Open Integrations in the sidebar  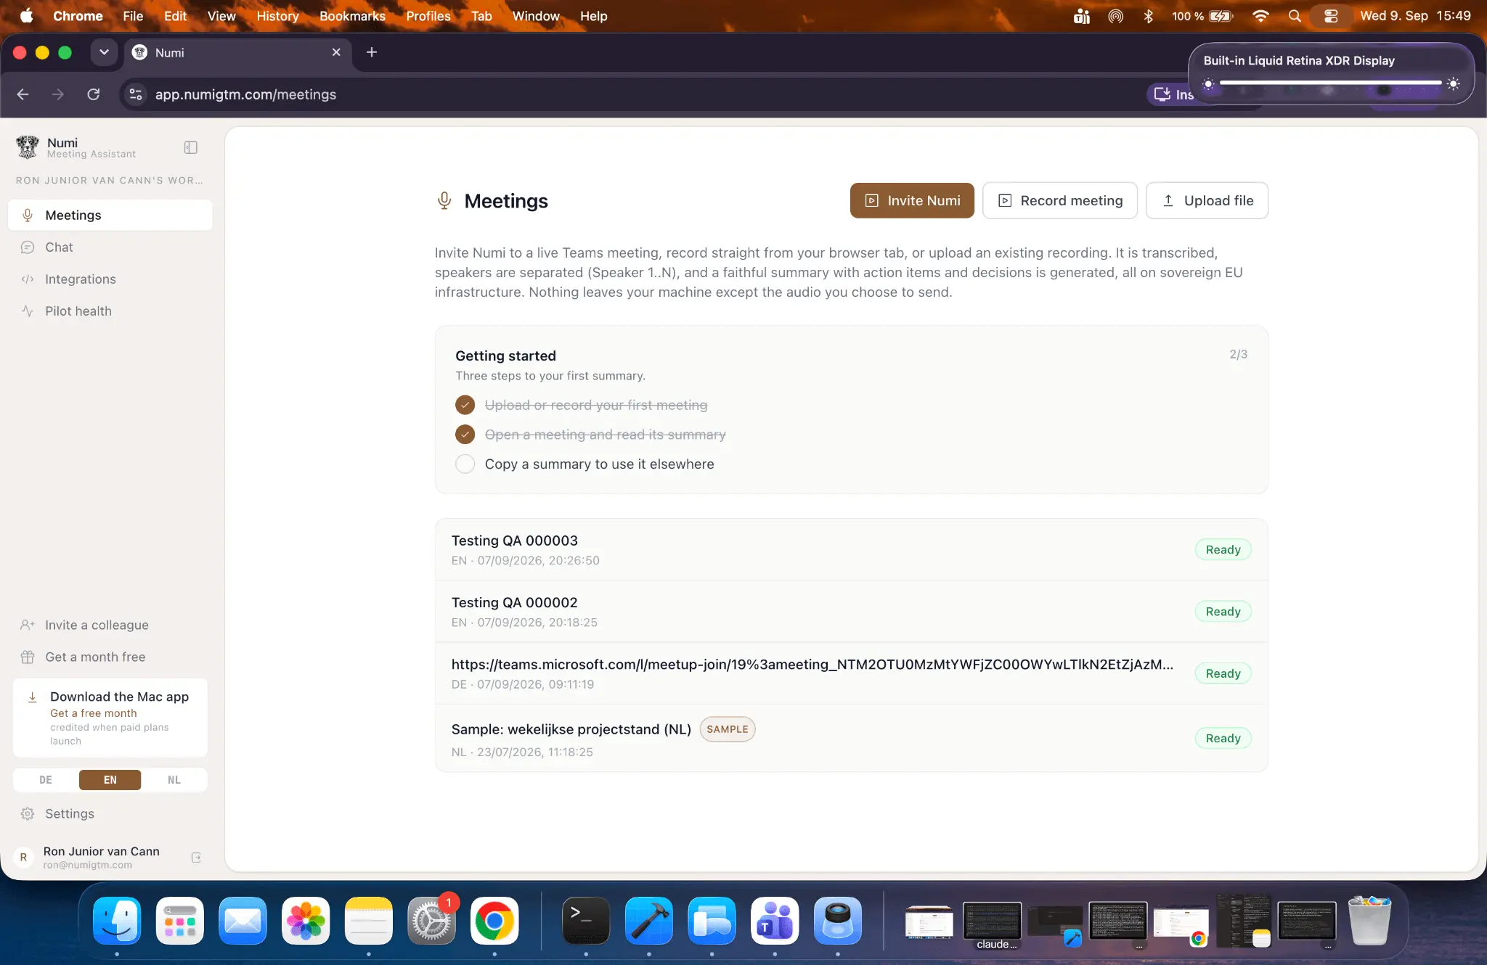click(110, 279)
